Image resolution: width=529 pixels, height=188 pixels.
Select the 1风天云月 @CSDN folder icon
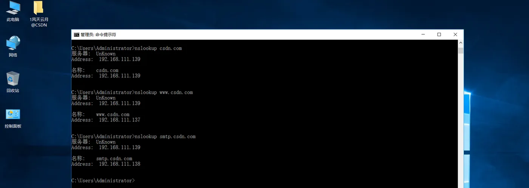pyautogui.click(x=39, y=14)
